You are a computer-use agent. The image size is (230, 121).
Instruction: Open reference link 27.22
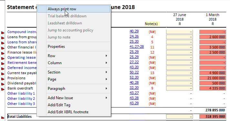(134, 62)
